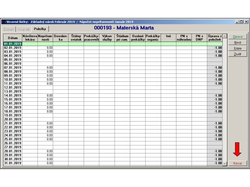Click the application icon in title bar
Screen dimensions: 250x187
(4, 22)
